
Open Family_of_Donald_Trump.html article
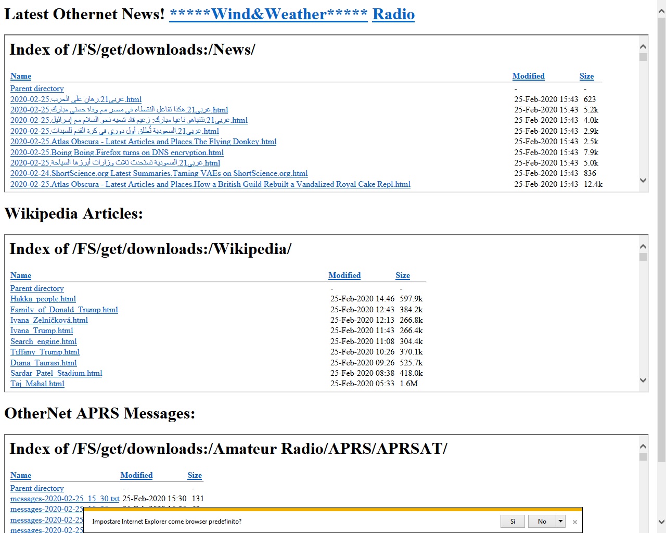[x=64, y=310]
